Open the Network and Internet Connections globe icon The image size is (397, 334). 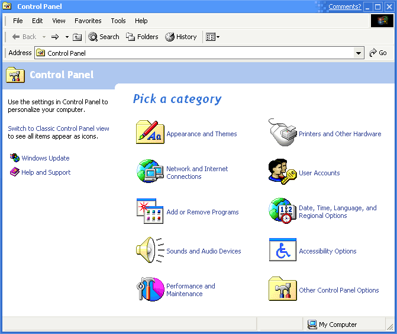150,171
